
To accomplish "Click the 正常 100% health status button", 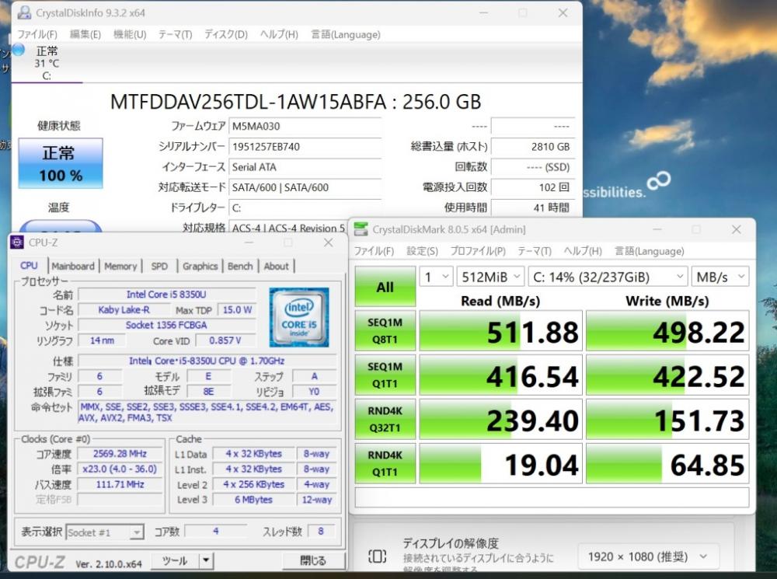I will pyautogui.click(x=61, y=163).
